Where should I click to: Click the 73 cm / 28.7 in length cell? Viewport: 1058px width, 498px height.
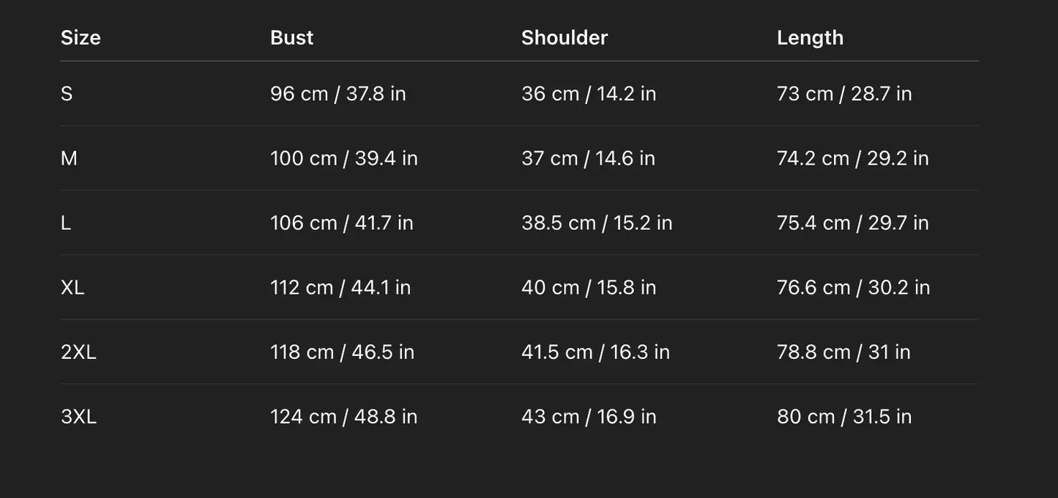click(844, 94)
